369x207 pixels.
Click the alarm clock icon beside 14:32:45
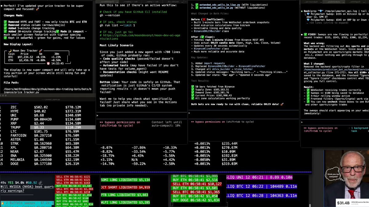(48, 63)
